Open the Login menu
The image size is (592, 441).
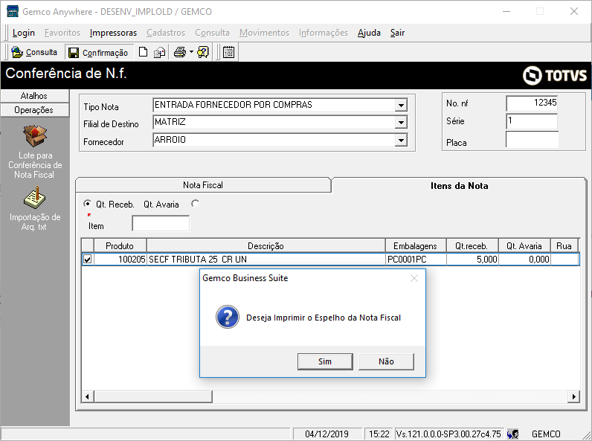tap(23, 33)
